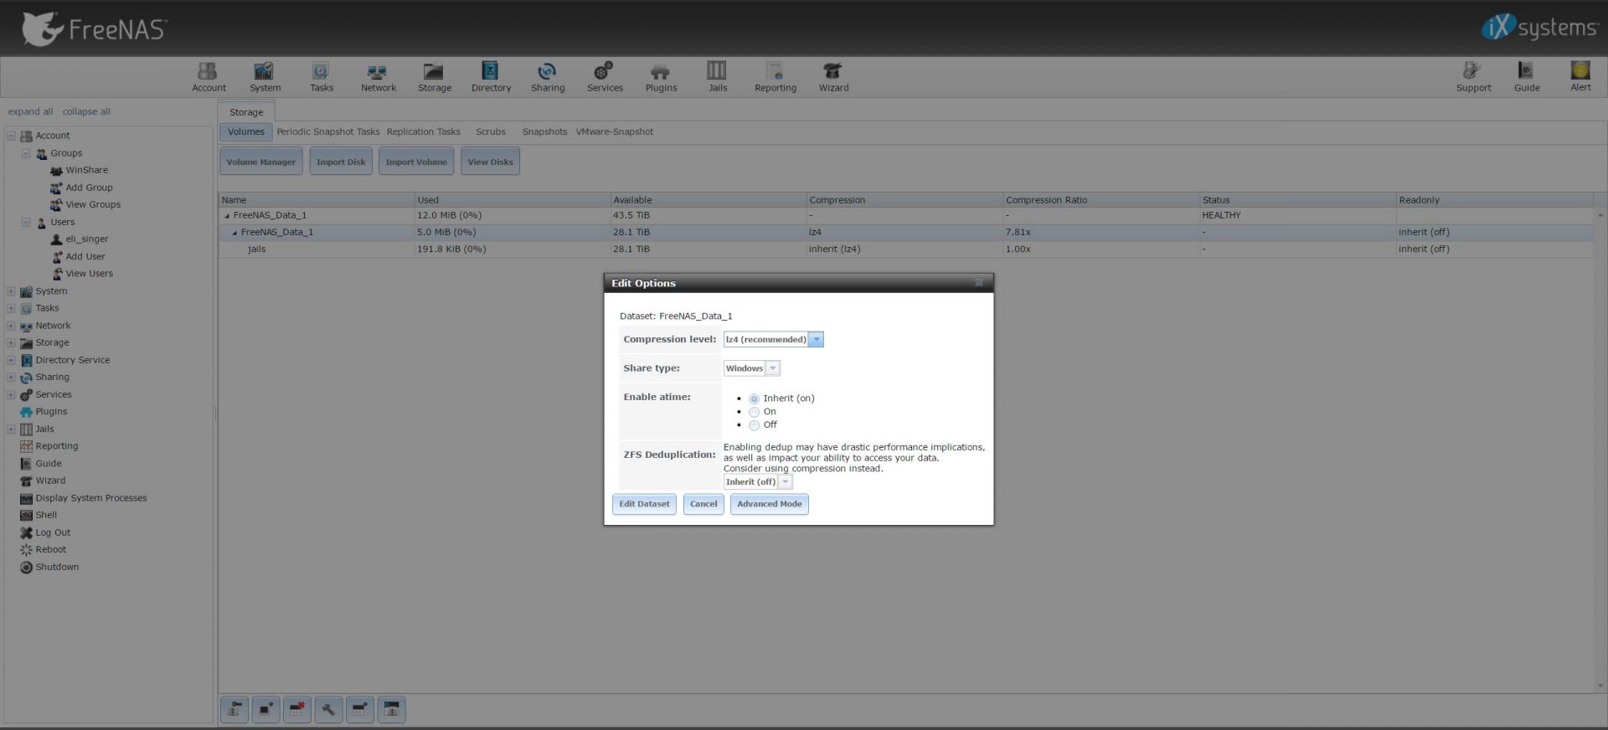Open the System toolbar icon
Image resolution: width=1608 pixels, height=730 pixels.
pos(265,77)
